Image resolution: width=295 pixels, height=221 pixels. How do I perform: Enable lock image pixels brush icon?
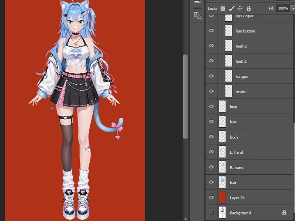coord(231,8)
